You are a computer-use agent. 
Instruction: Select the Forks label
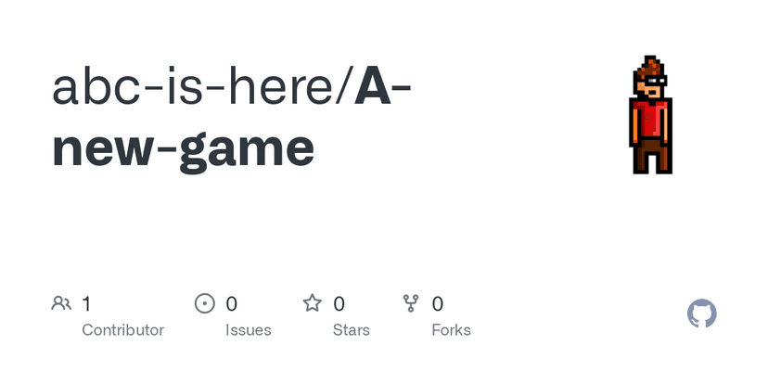click(451, 330)
